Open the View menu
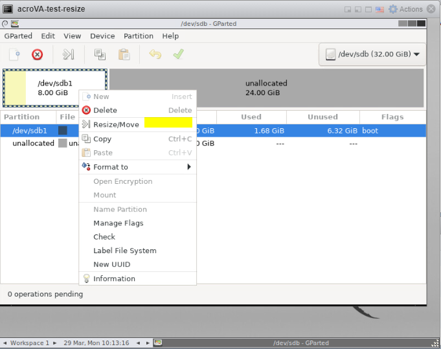441x349 pixels. coord(73,36)
